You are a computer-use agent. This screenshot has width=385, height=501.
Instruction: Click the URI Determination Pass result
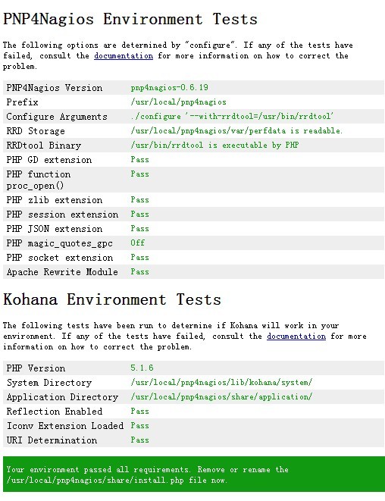[139, 440]
